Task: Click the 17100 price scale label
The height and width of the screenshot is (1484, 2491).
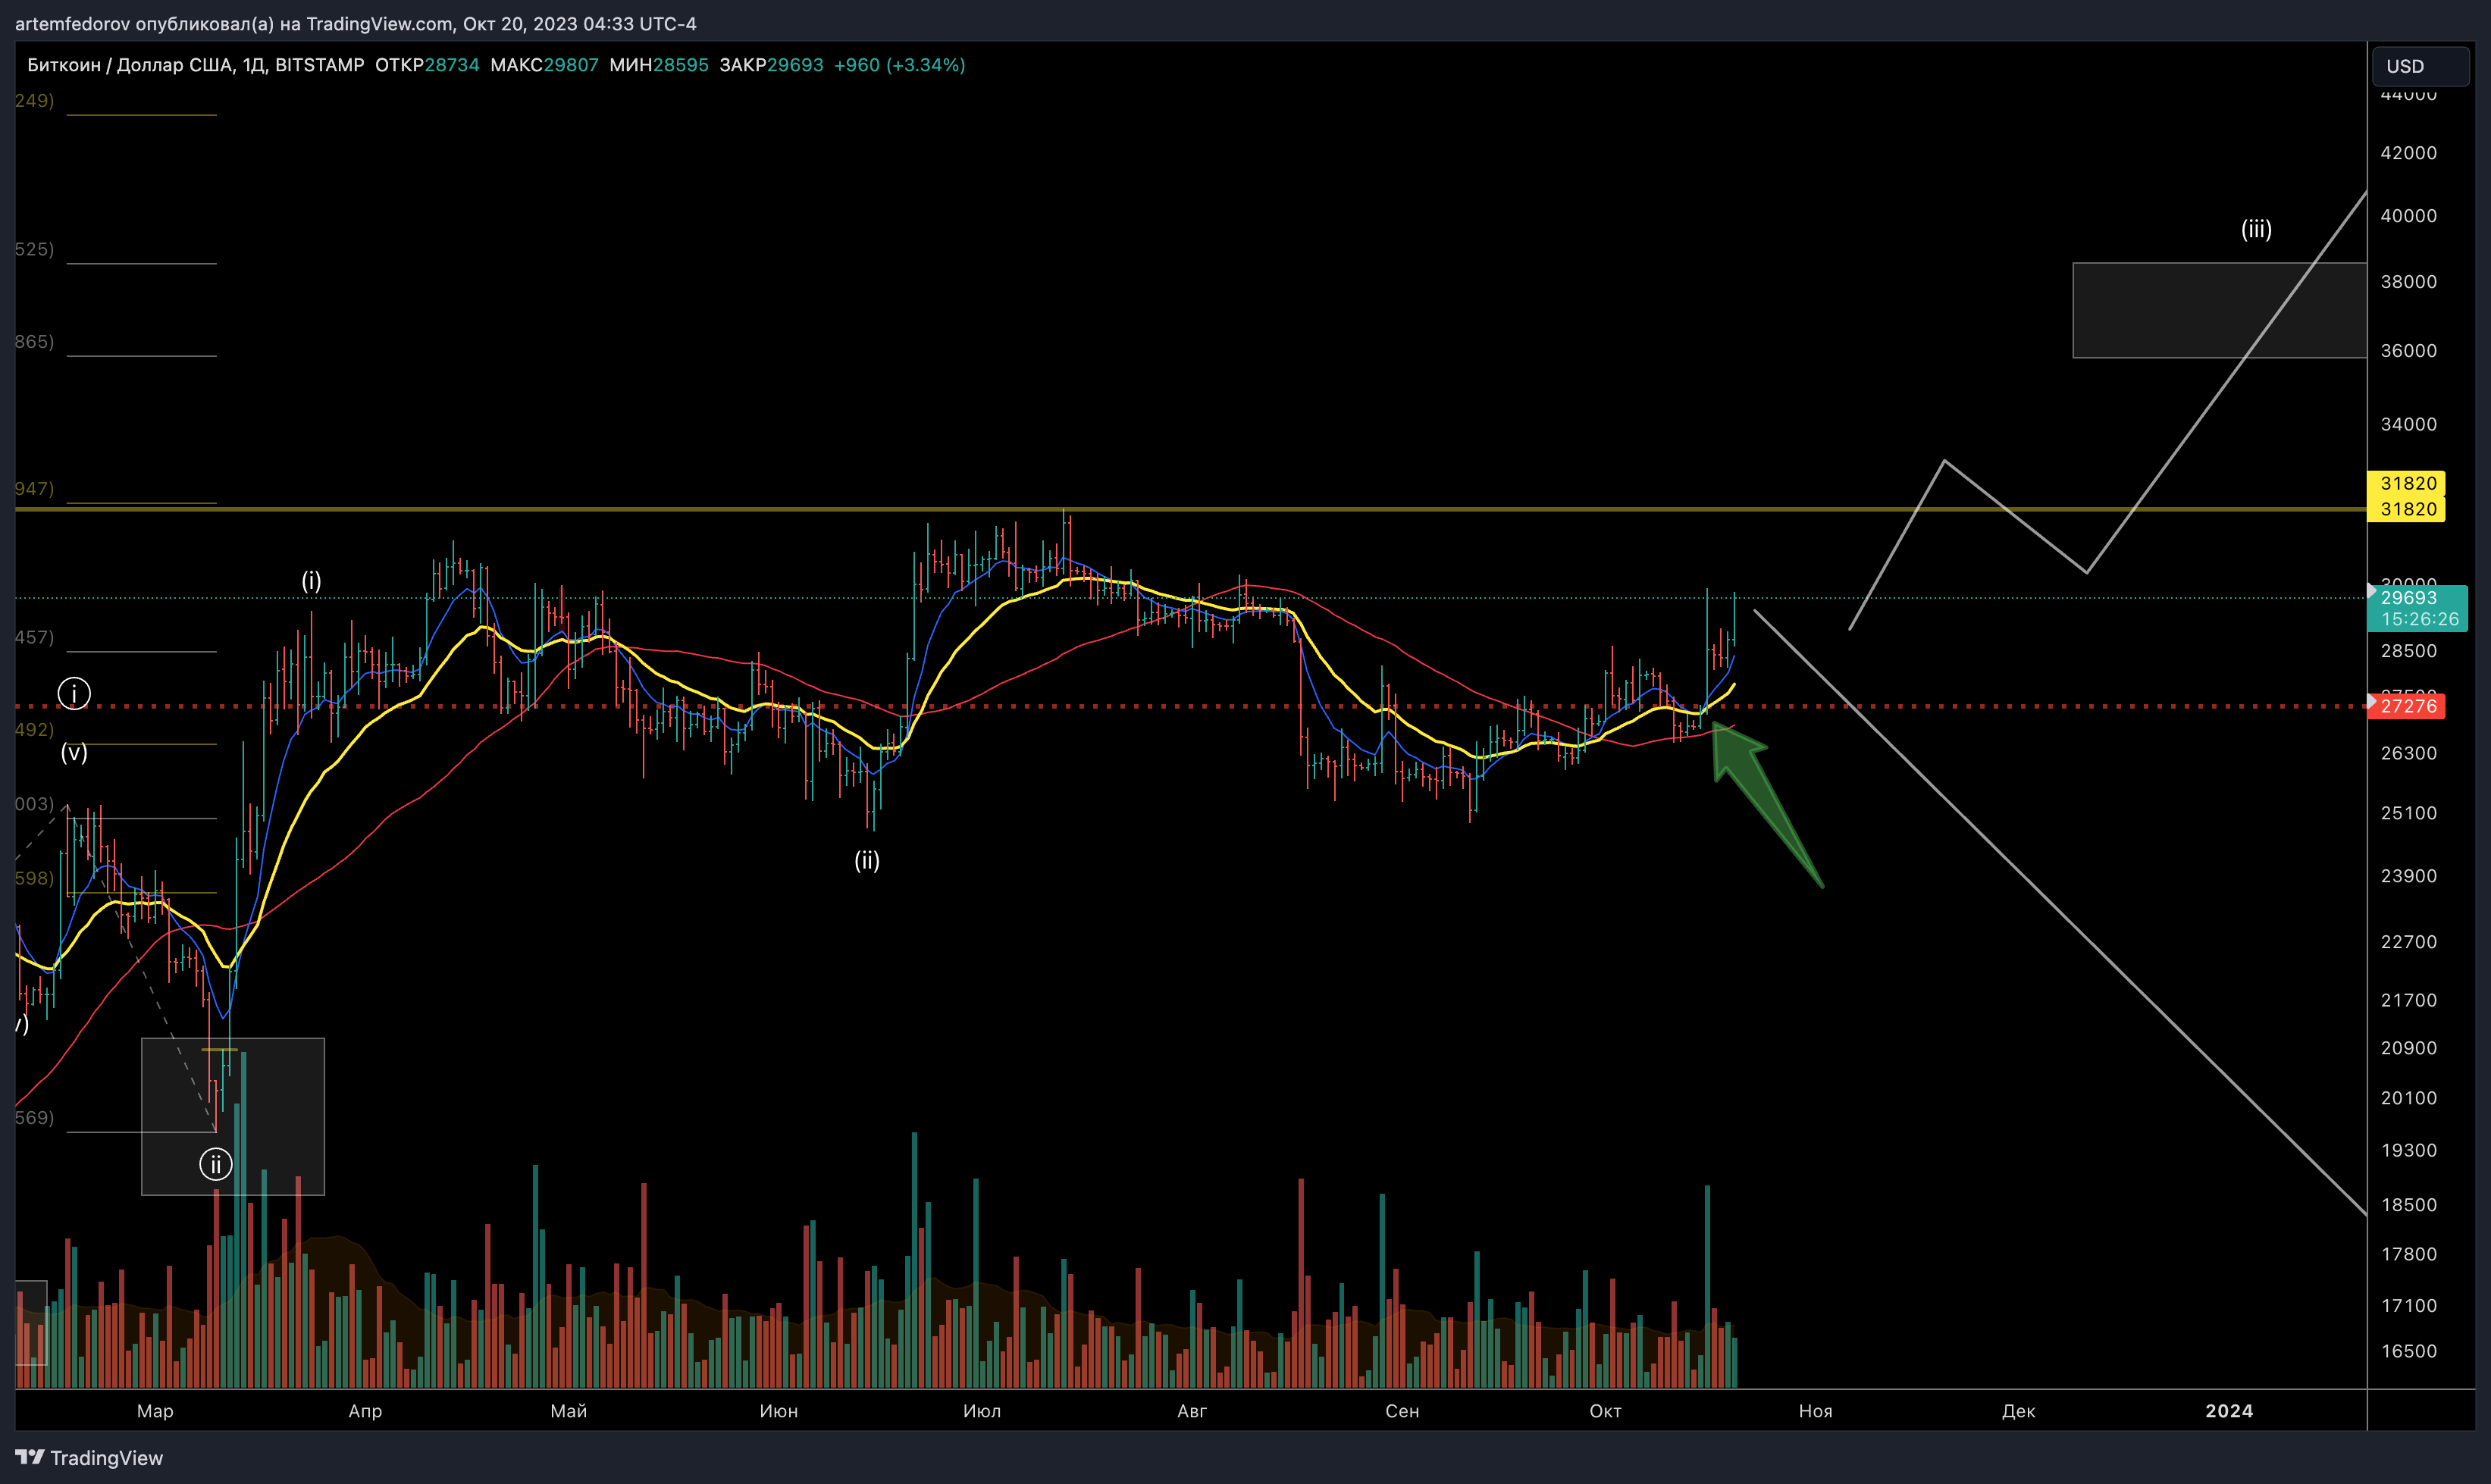Action: point(2409,1305)
